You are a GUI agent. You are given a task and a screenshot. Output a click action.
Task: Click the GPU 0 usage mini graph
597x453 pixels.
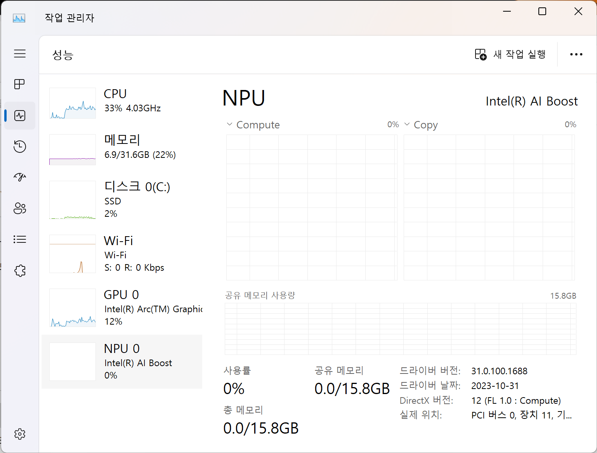pyautogui.click(x=73, y=308)
